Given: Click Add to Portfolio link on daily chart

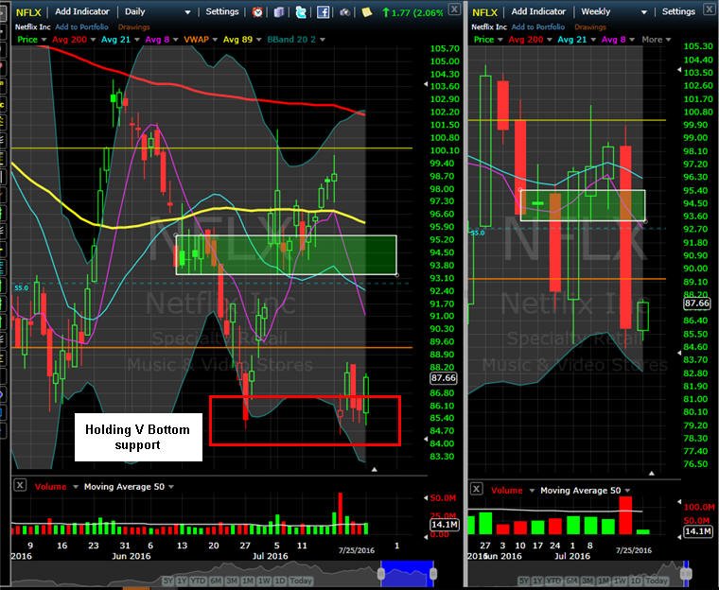Looking at the screenshot, I should coord(81,27).
